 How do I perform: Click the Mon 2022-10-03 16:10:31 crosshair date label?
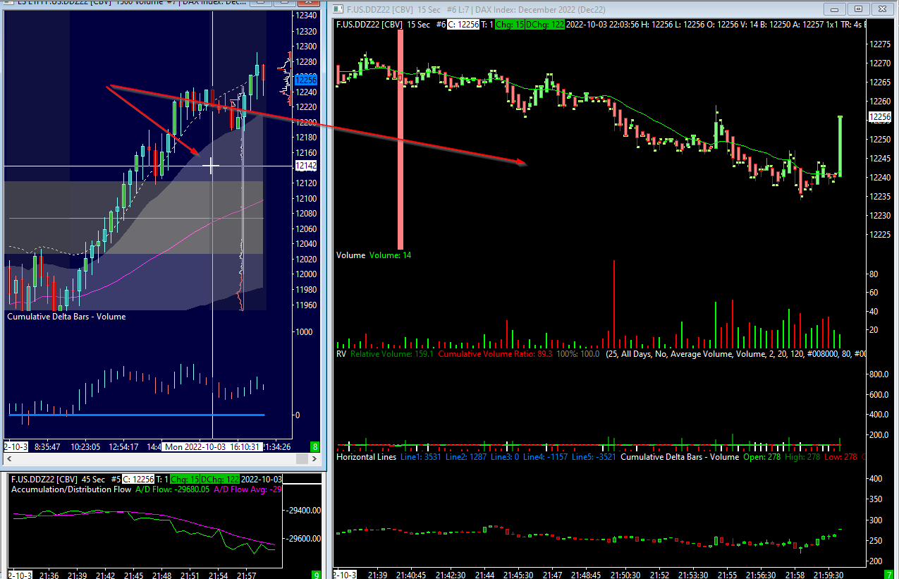tap(214, 447)
